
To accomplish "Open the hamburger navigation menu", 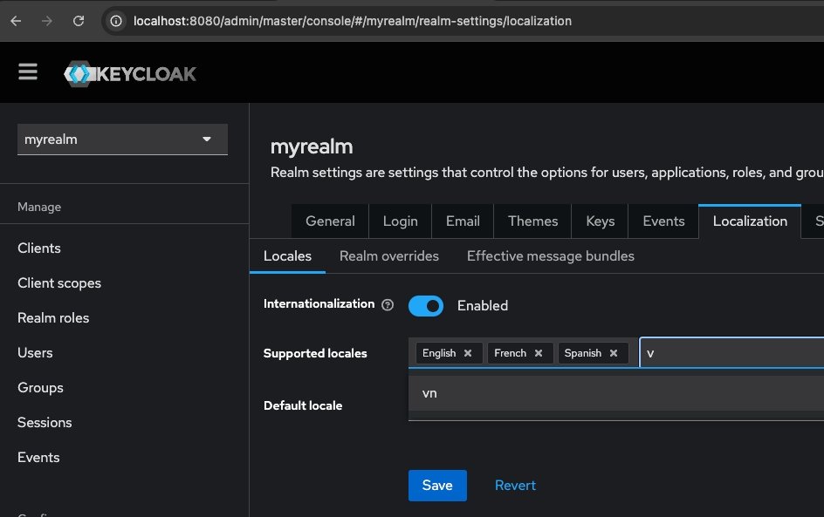I will coord(28,72).
